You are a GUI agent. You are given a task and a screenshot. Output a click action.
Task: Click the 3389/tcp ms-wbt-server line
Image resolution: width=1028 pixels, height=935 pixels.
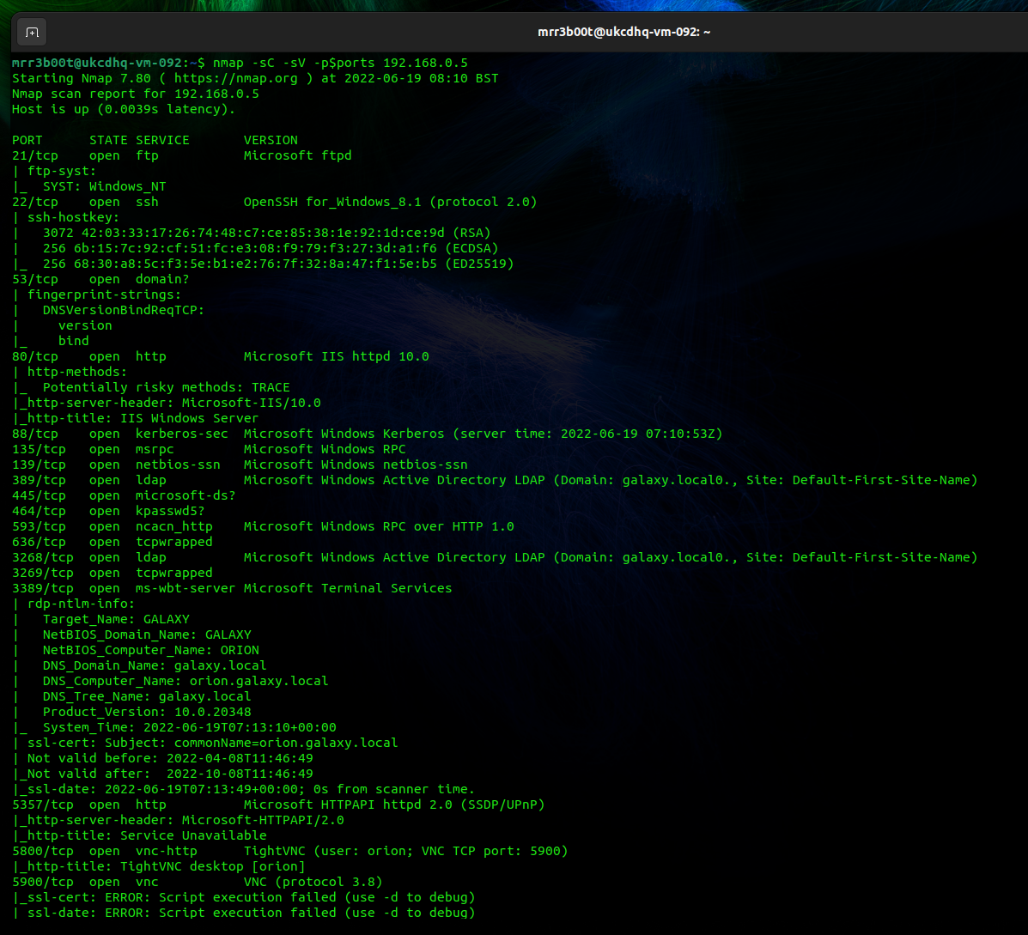231,588
